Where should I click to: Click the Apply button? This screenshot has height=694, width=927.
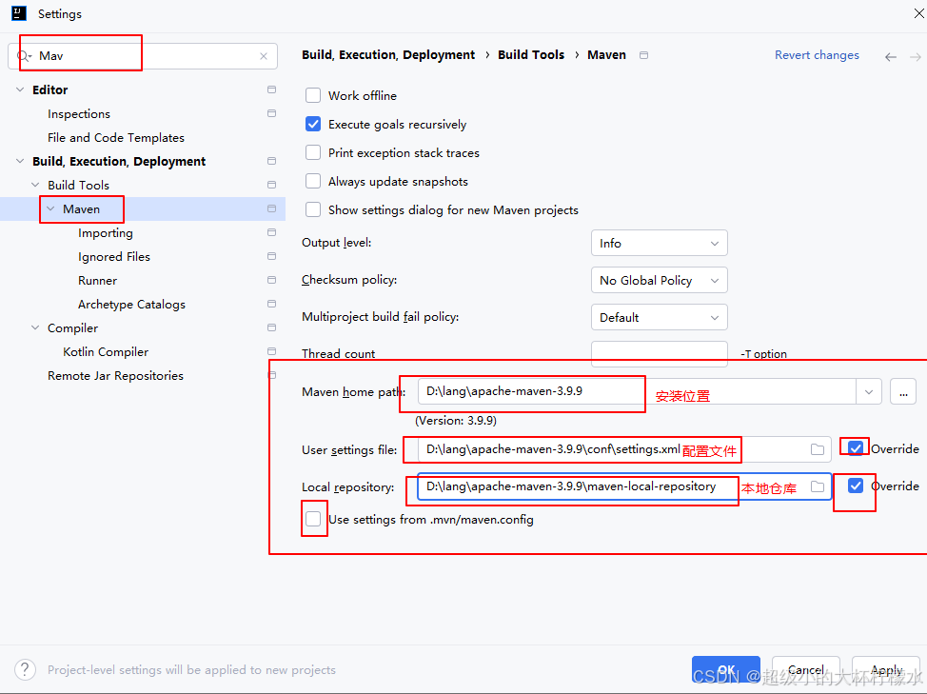pyautogui.click(x=886, y=670)
